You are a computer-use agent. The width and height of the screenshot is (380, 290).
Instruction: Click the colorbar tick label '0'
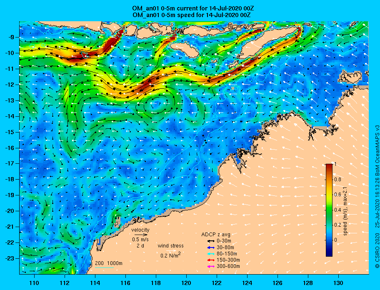[x=336, y=240]
